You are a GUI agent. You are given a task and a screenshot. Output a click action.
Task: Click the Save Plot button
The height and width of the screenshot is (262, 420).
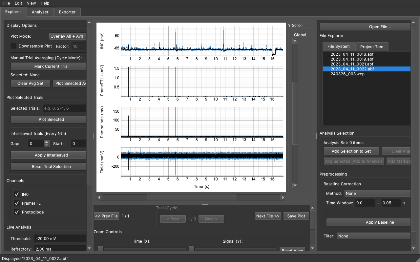click(296, 216)
